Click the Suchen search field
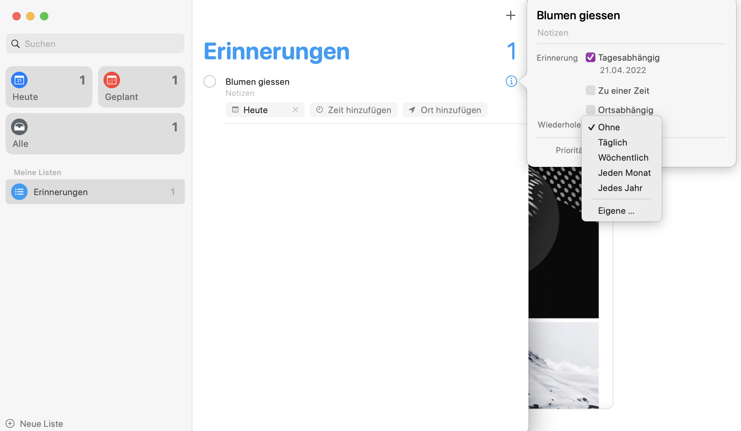The image size is (741, 431). coord(95,44)
